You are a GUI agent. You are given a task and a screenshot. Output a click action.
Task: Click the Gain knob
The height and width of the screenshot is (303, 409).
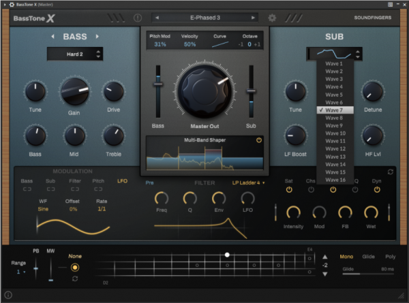tap(75, 91)
